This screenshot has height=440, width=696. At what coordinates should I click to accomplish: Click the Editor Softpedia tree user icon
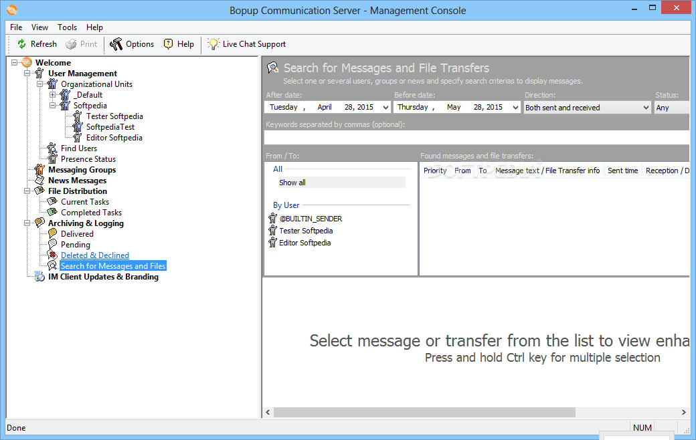78,138
